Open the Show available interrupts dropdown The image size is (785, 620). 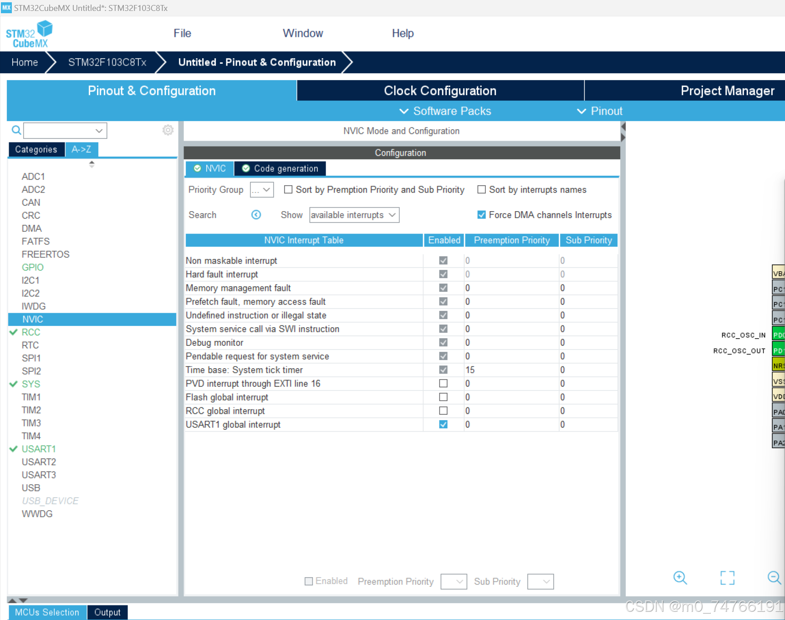point(354,215)
